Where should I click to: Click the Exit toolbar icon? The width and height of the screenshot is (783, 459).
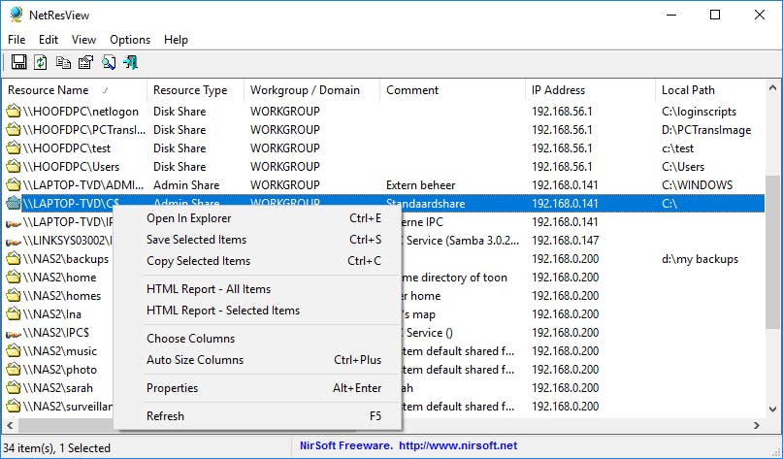(131, 63)
